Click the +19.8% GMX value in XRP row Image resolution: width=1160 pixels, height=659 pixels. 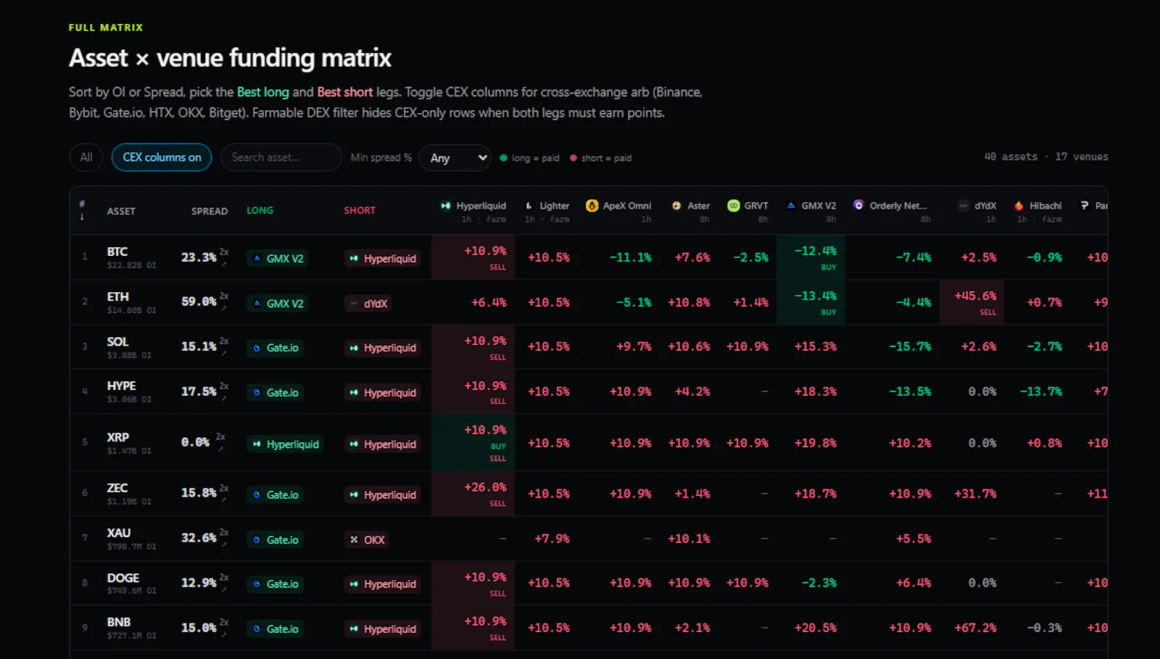point(816,443)
